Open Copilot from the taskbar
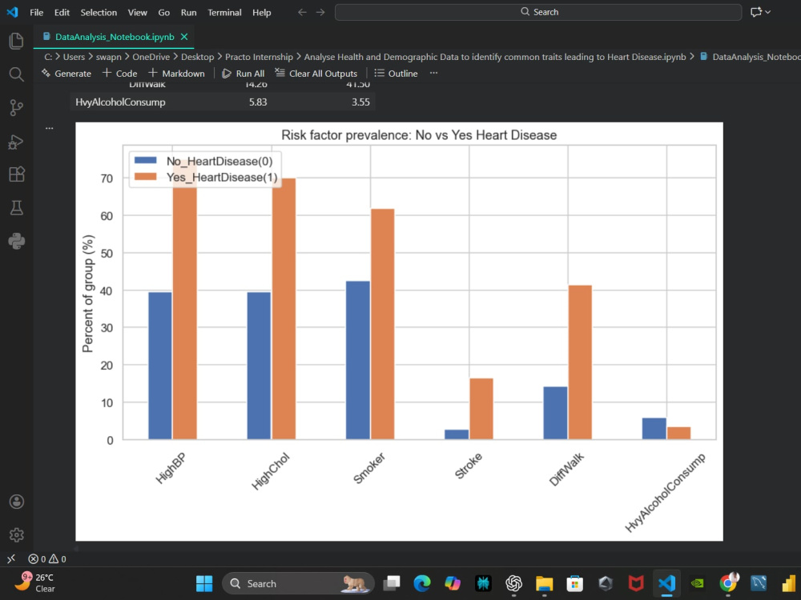Viewport: 801px width, 600px height. pyautogui.click(x=453, y=583)
